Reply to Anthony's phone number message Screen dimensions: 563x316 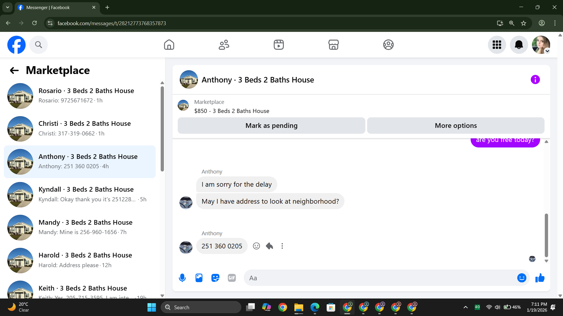(269, 246)
